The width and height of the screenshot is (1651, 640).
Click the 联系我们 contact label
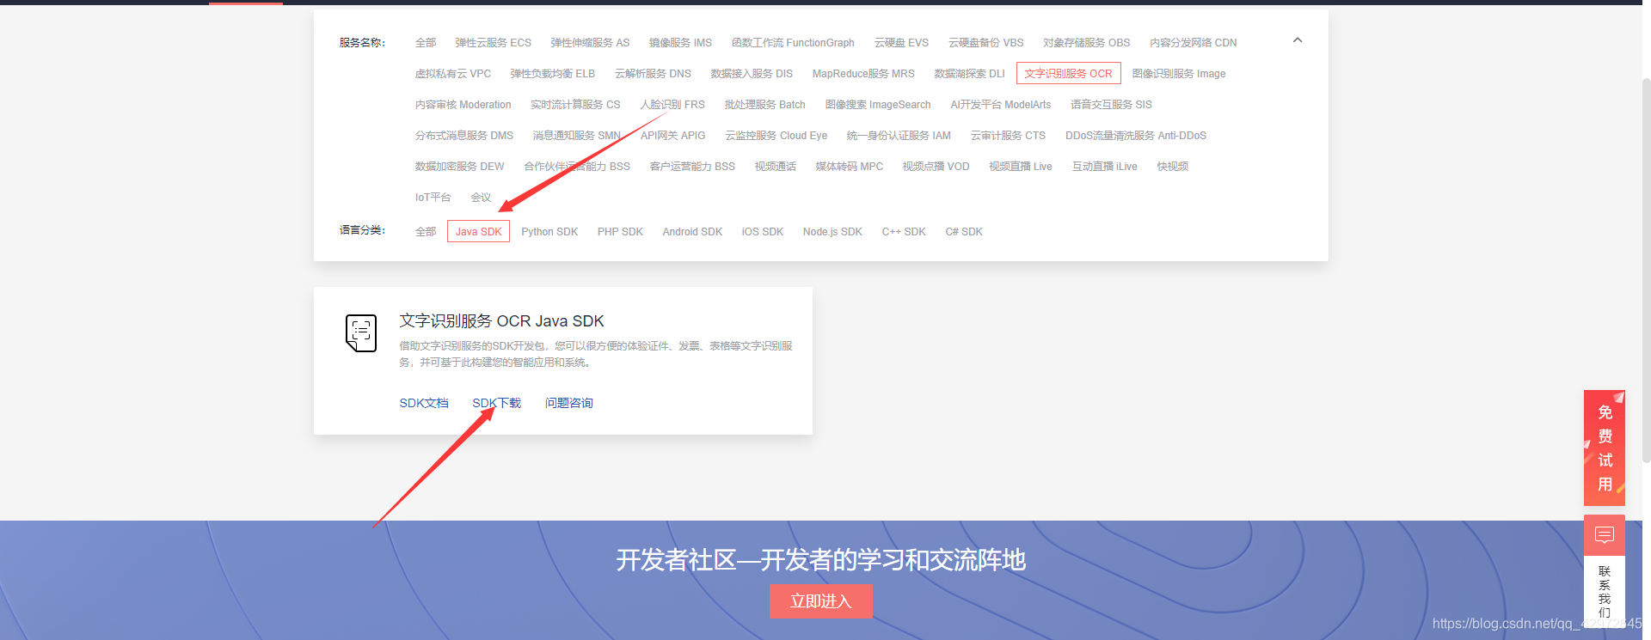(1605, 592)
